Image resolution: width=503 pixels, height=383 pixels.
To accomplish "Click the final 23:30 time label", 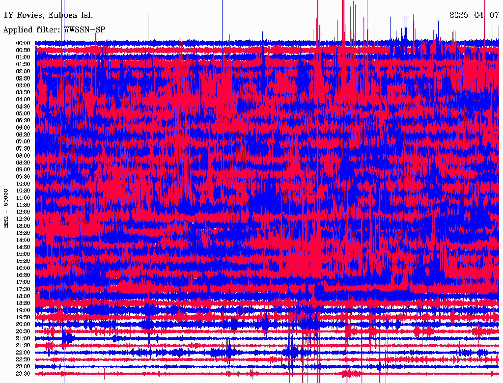I will (24, 374).
